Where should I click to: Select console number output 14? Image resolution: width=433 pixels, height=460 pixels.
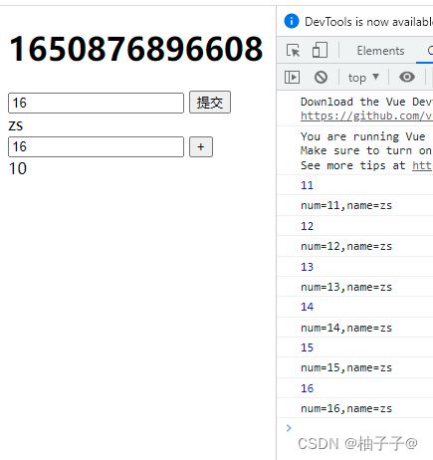[x=307, y=307]
